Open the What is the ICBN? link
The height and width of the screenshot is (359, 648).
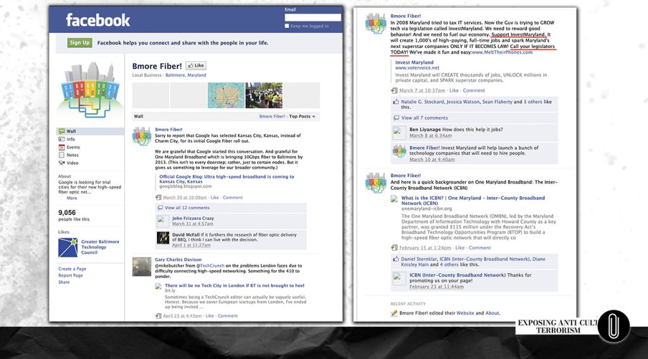[x=473, y=200]
